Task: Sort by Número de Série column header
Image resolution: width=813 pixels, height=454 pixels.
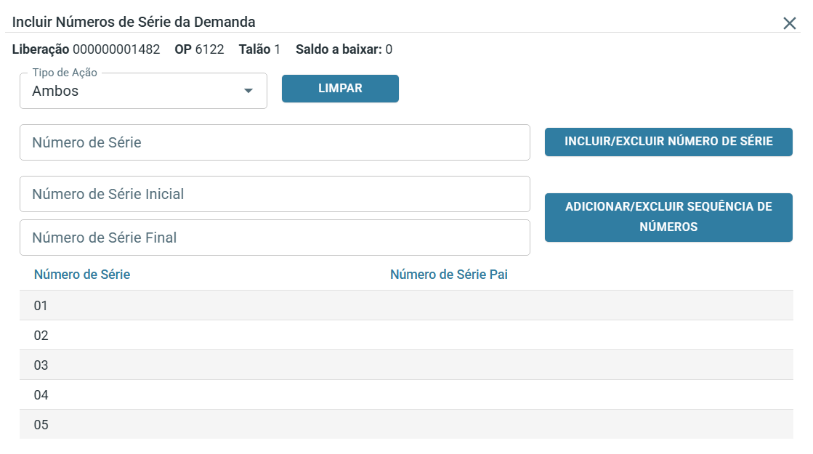Action: point(82,275)
